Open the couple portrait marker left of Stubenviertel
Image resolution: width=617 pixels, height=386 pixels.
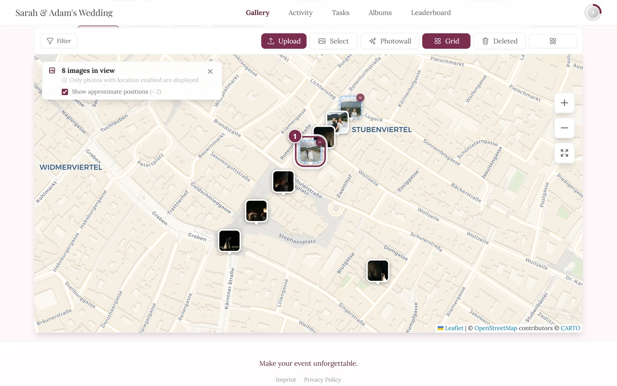[338, 122]
